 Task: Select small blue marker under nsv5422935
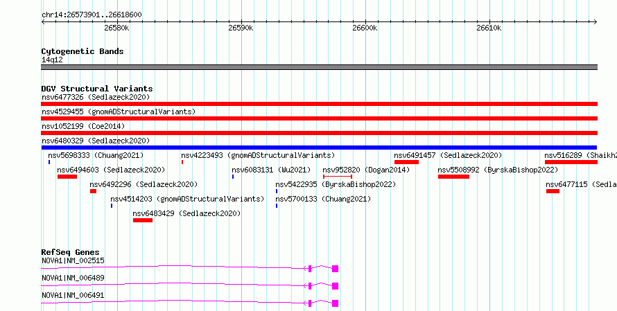(x=277, y=191)
